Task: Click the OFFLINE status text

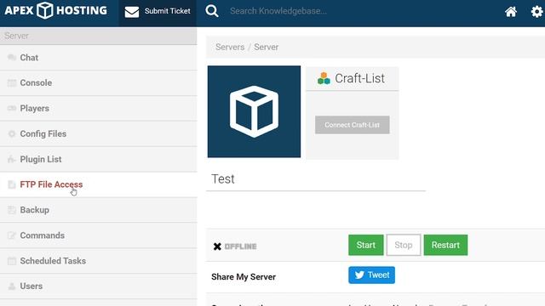Action: [x=240, y=246]
